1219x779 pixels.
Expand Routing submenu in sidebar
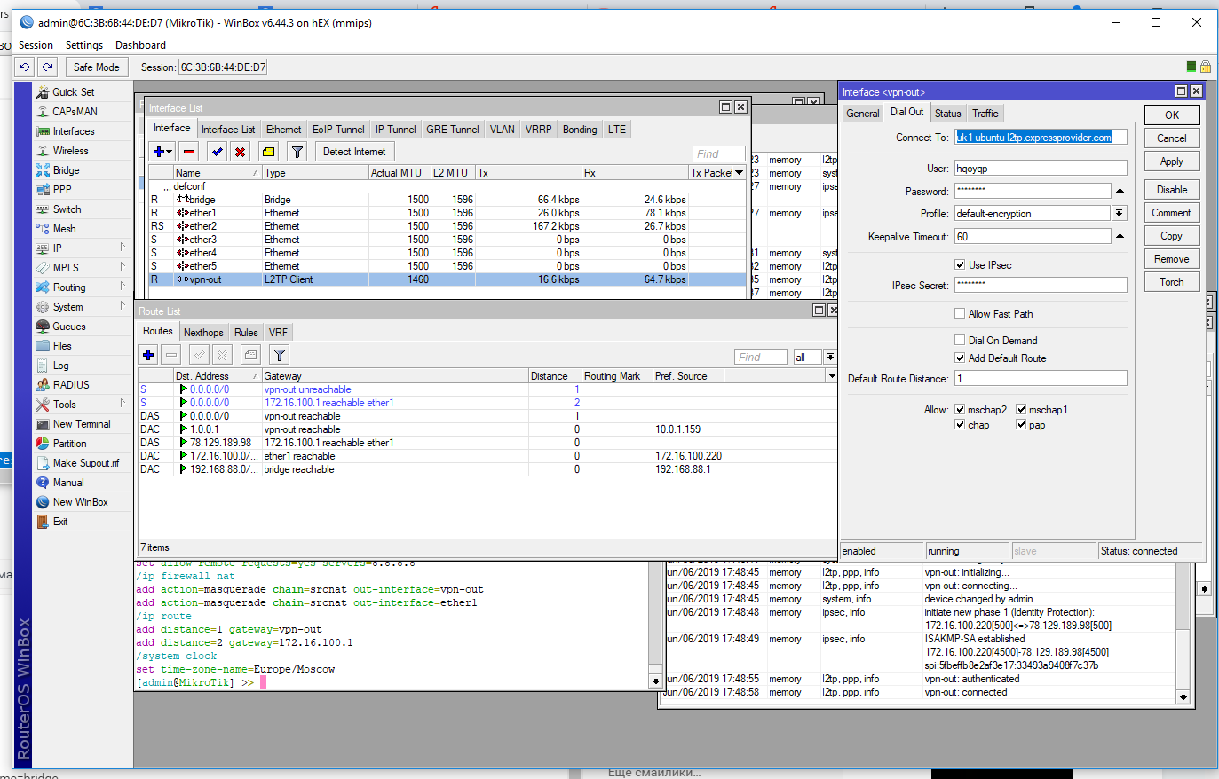pyautogui.click(x=123, y=287)
